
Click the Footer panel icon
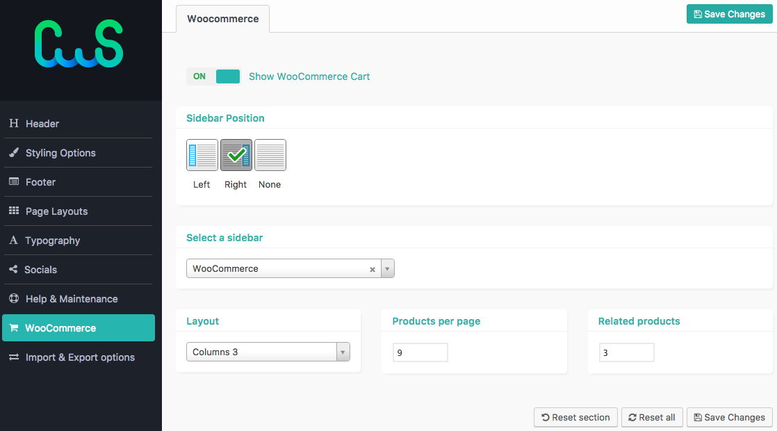point(14,181)
